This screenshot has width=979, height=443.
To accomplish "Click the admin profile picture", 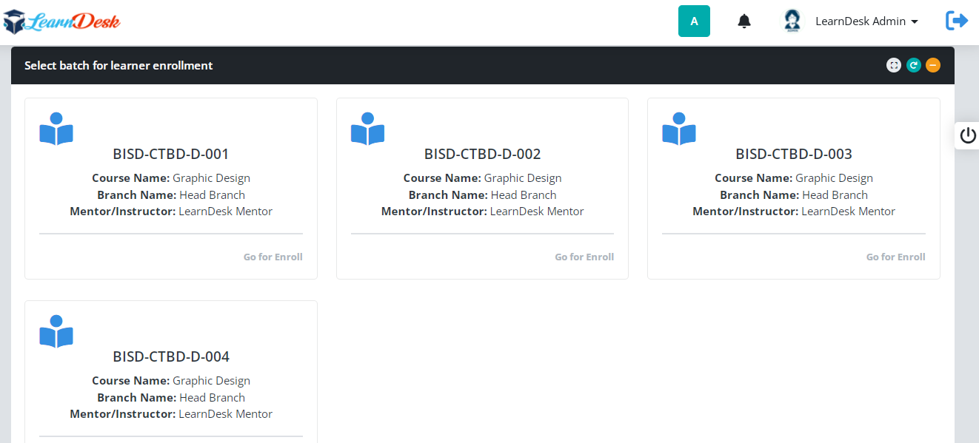I will [x=792, y=21].
